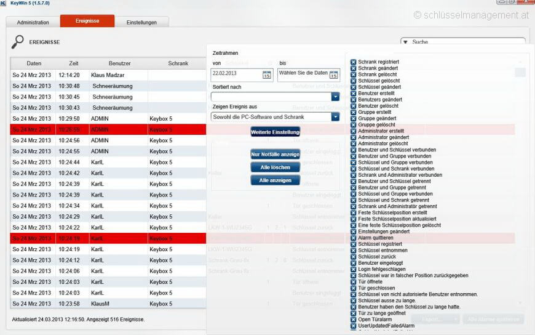Screen dimensions: 535x335
Task: Click the X icon beside 'Open Türalarm'
Action: [x=354, y=319]
